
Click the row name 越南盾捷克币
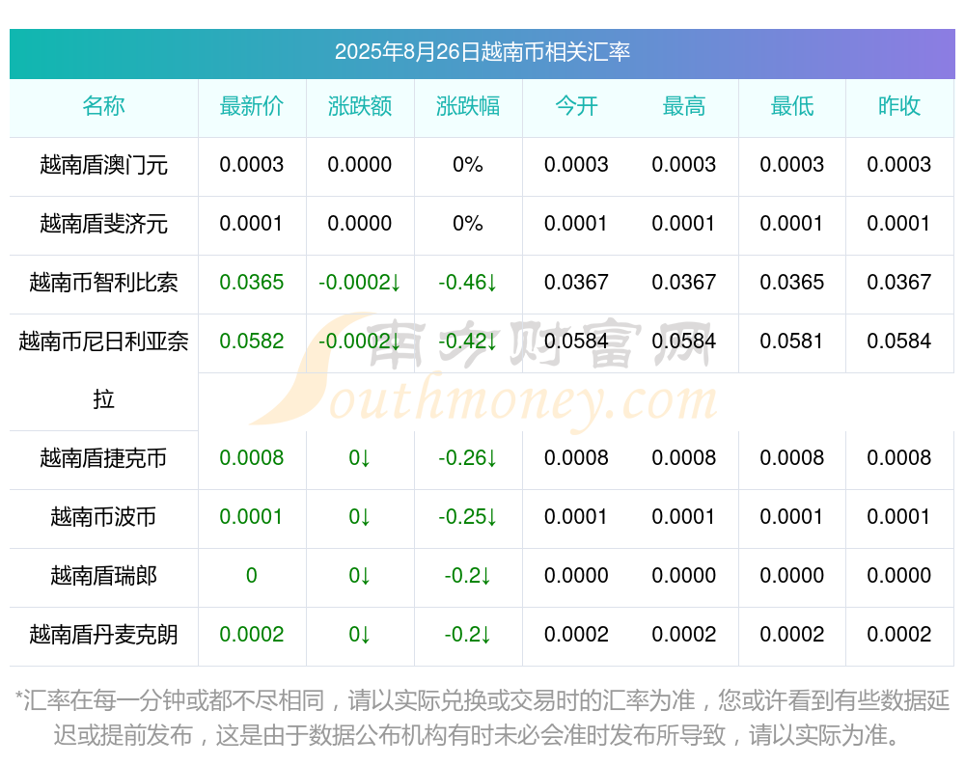[x=103, y=458]
